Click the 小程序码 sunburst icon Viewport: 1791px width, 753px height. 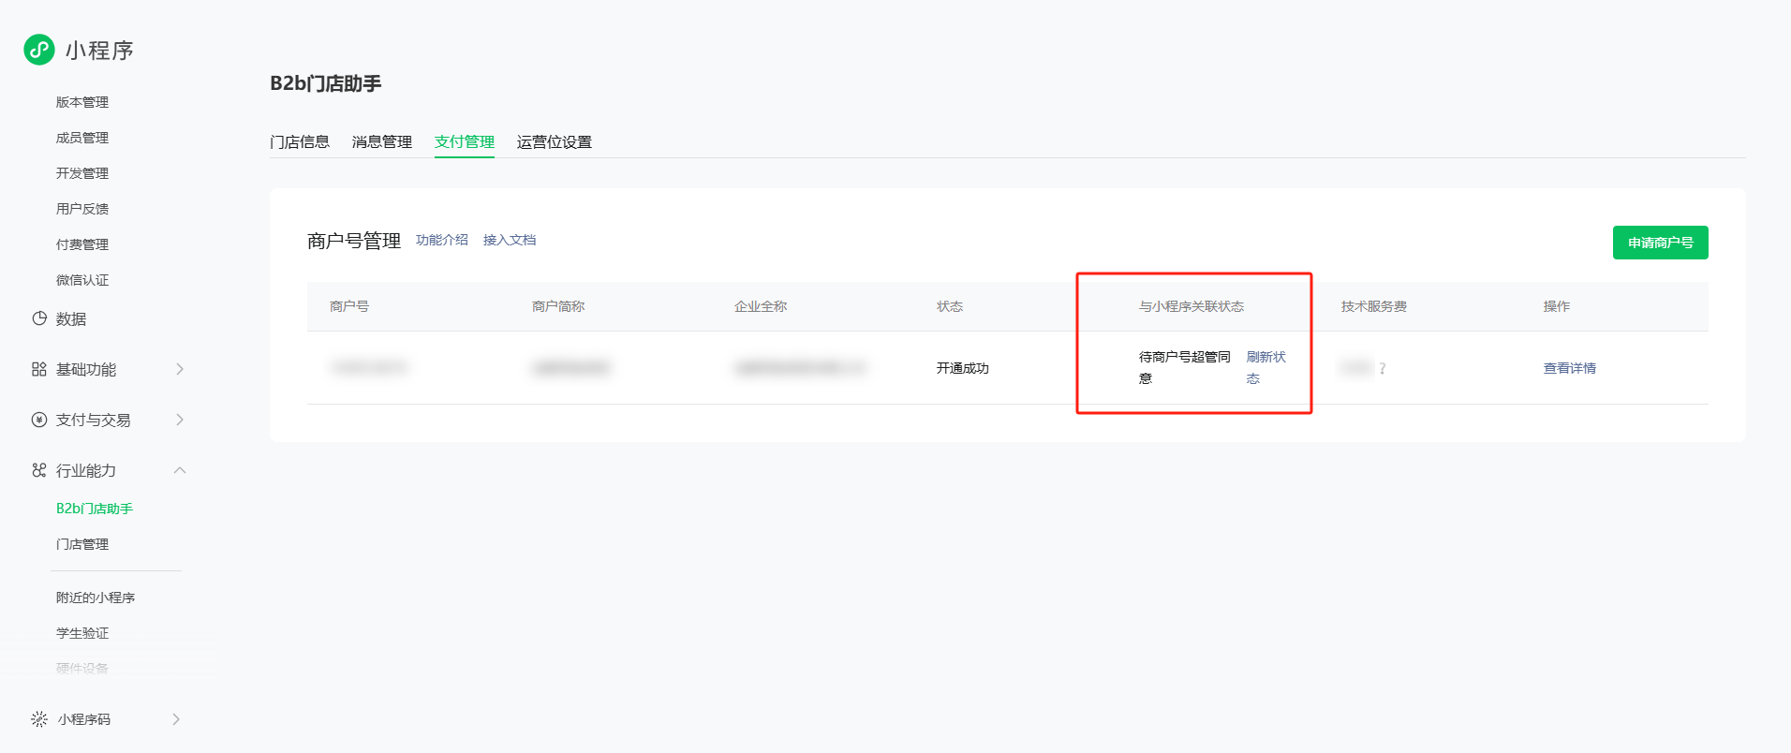pyautogui.click(x=39, y=719)
